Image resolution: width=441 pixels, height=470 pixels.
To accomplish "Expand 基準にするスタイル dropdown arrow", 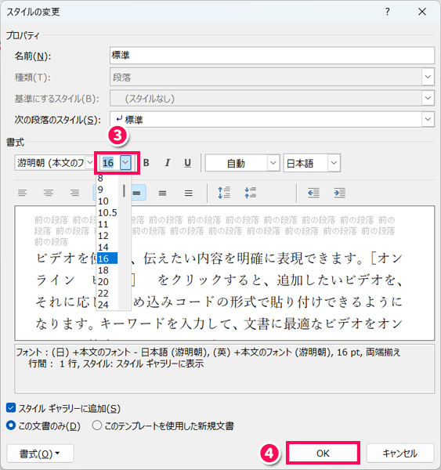I will pyautogui.click(x=428, y=98).
